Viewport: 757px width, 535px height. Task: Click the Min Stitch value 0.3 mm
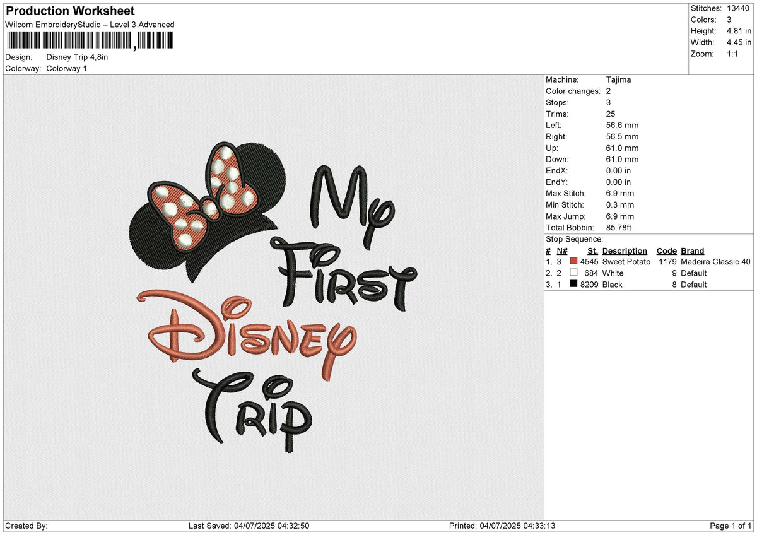tap(620, 204)
